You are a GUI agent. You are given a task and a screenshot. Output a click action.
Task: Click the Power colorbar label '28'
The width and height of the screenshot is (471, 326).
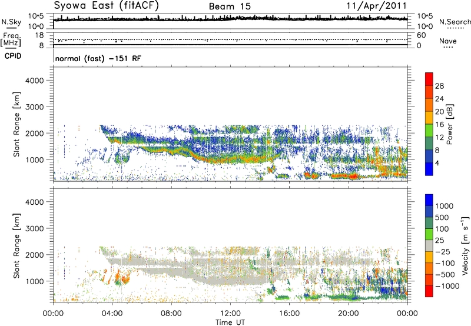[439, 86]
